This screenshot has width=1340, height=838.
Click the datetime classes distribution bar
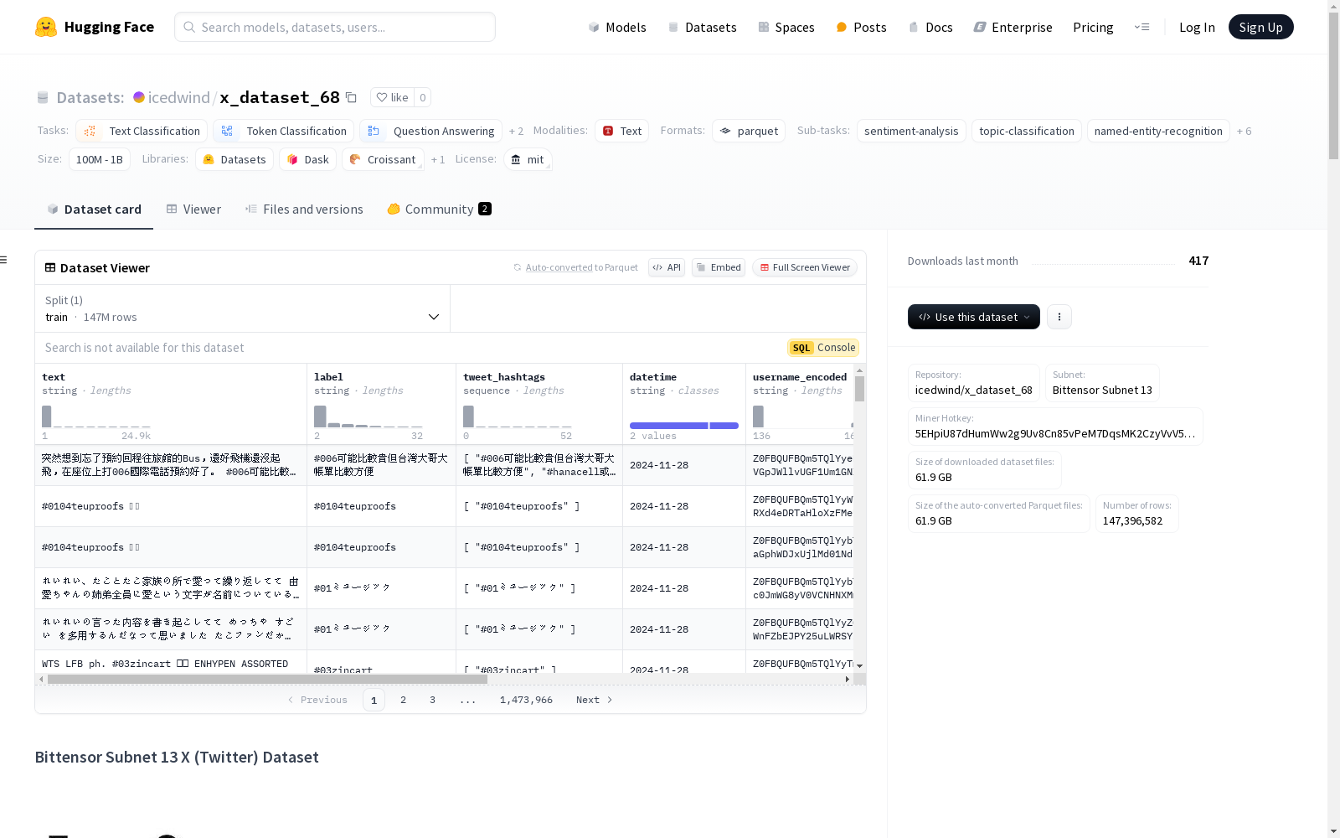point(684,426)
